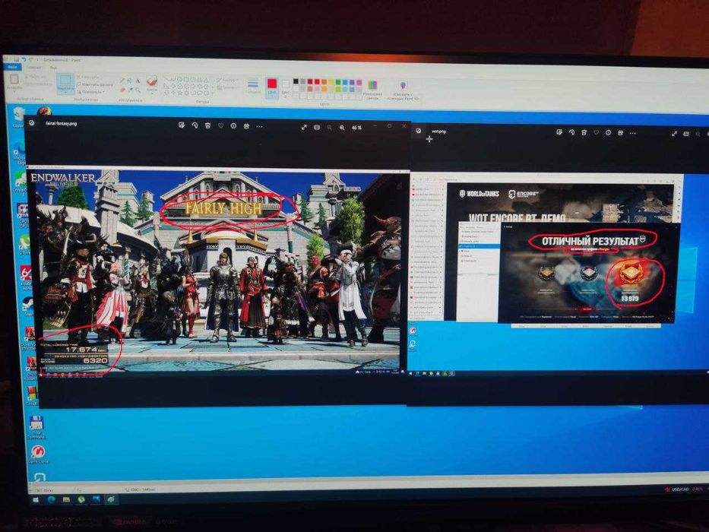
Task: Open the shape Fill dropdown in Paint
Action: click(228, 87)
